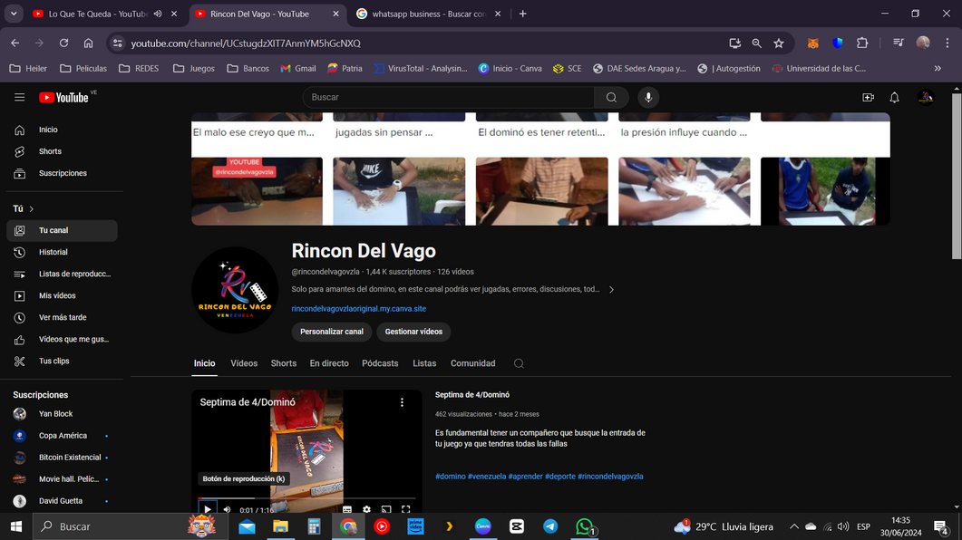Open the Gmail bookmark
Viewport: 962px width, 540px height.
[298, 69]
